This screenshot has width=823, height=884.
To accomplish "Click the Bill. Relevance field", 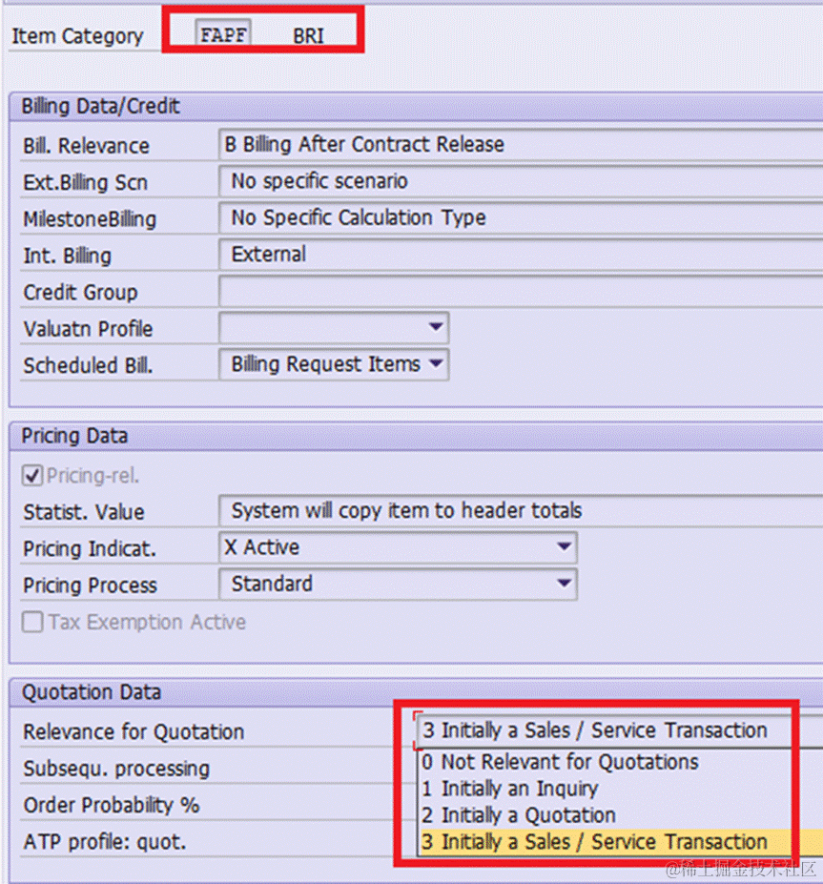I will click(x=521, y=144).
